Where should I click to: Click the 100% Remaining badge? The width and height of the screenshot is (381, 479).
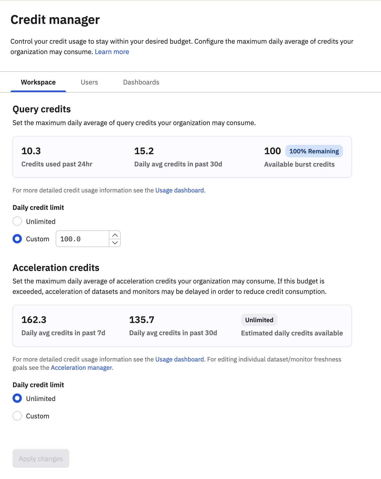click(x=314, y=151)
